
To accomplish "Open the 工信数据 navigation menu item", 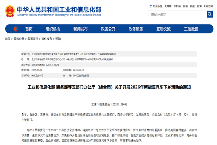I will (x=191, y=29).
